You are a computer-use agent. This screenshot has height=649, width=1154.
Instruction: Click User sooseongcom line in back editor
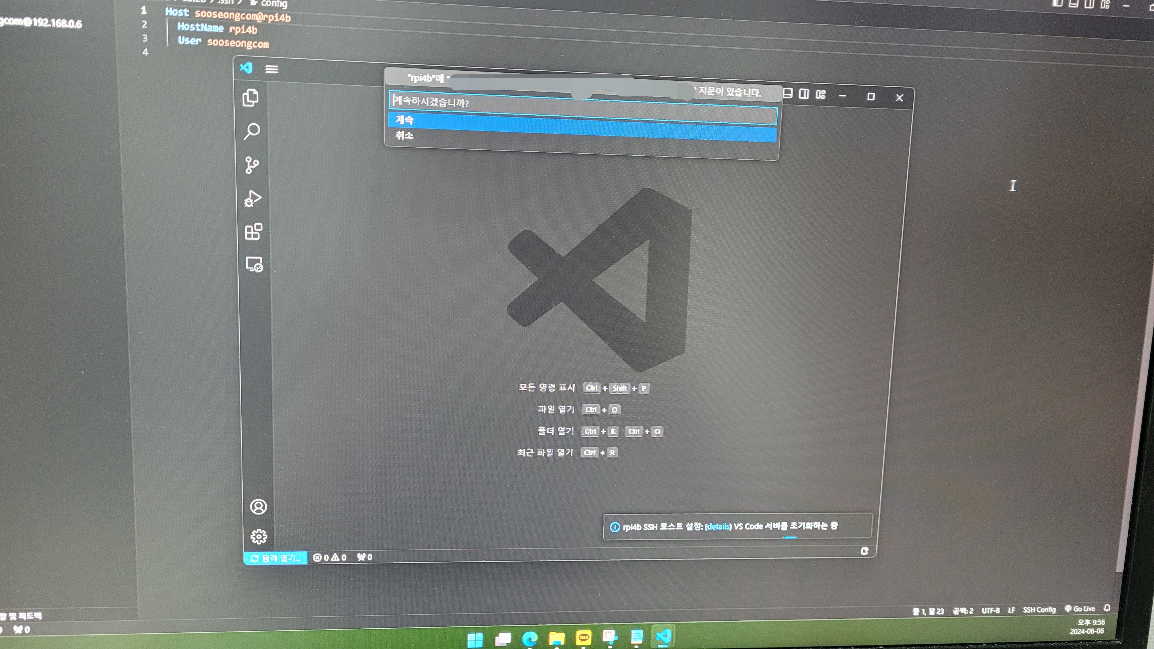pyautogui.click(x=223, y=42)
